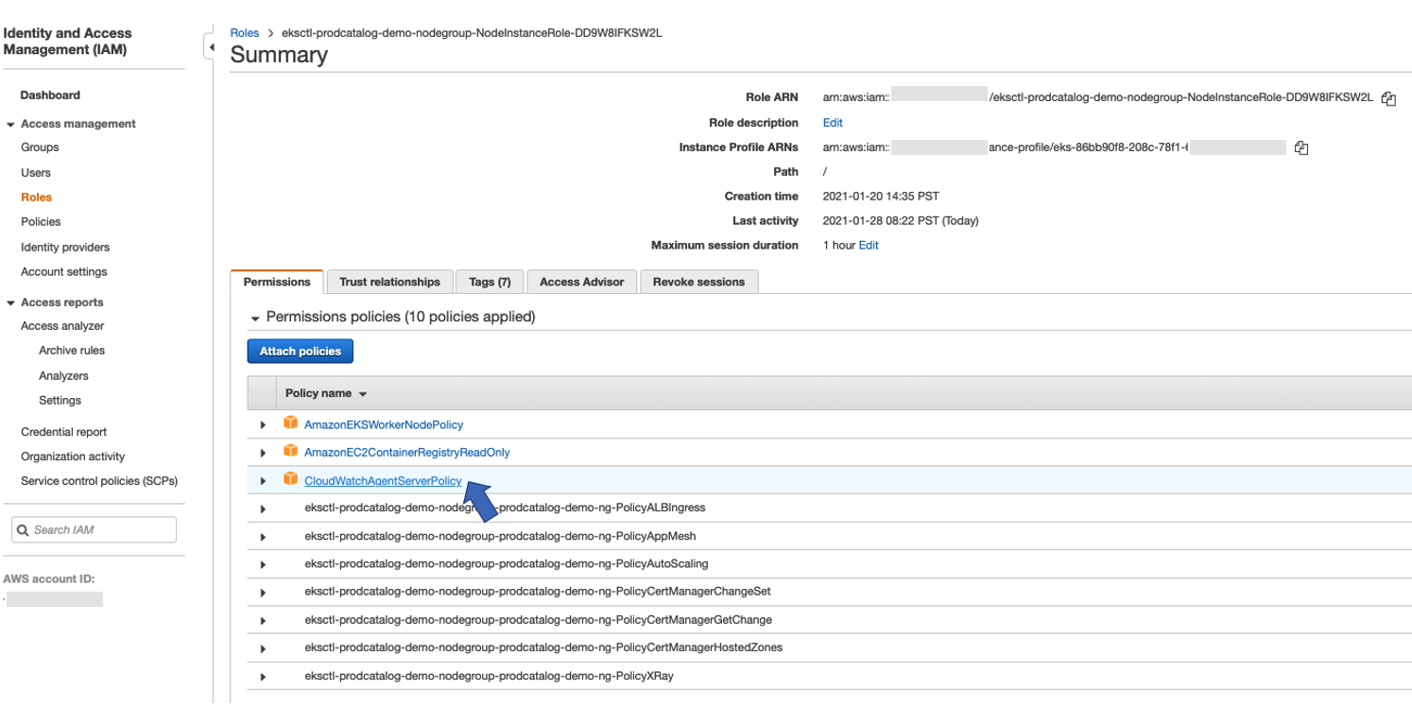
Task: Expand the PolicyXRay row
Action: pyautogui.click(x=264, y=677)
